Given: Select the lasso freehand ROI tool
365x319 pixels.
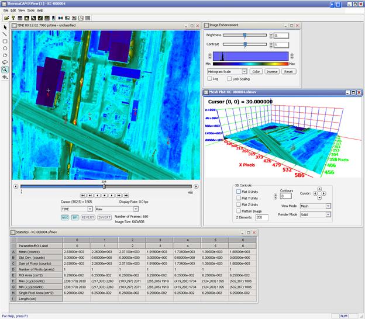Looking at the screenshot, I should pos(5,63).
